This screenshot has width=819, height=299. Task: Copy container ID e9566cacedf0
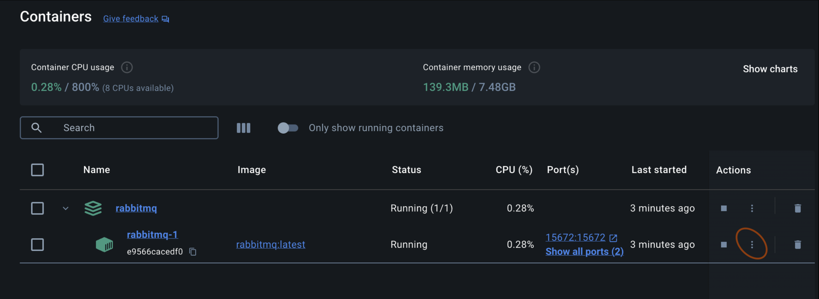(193, 252)
